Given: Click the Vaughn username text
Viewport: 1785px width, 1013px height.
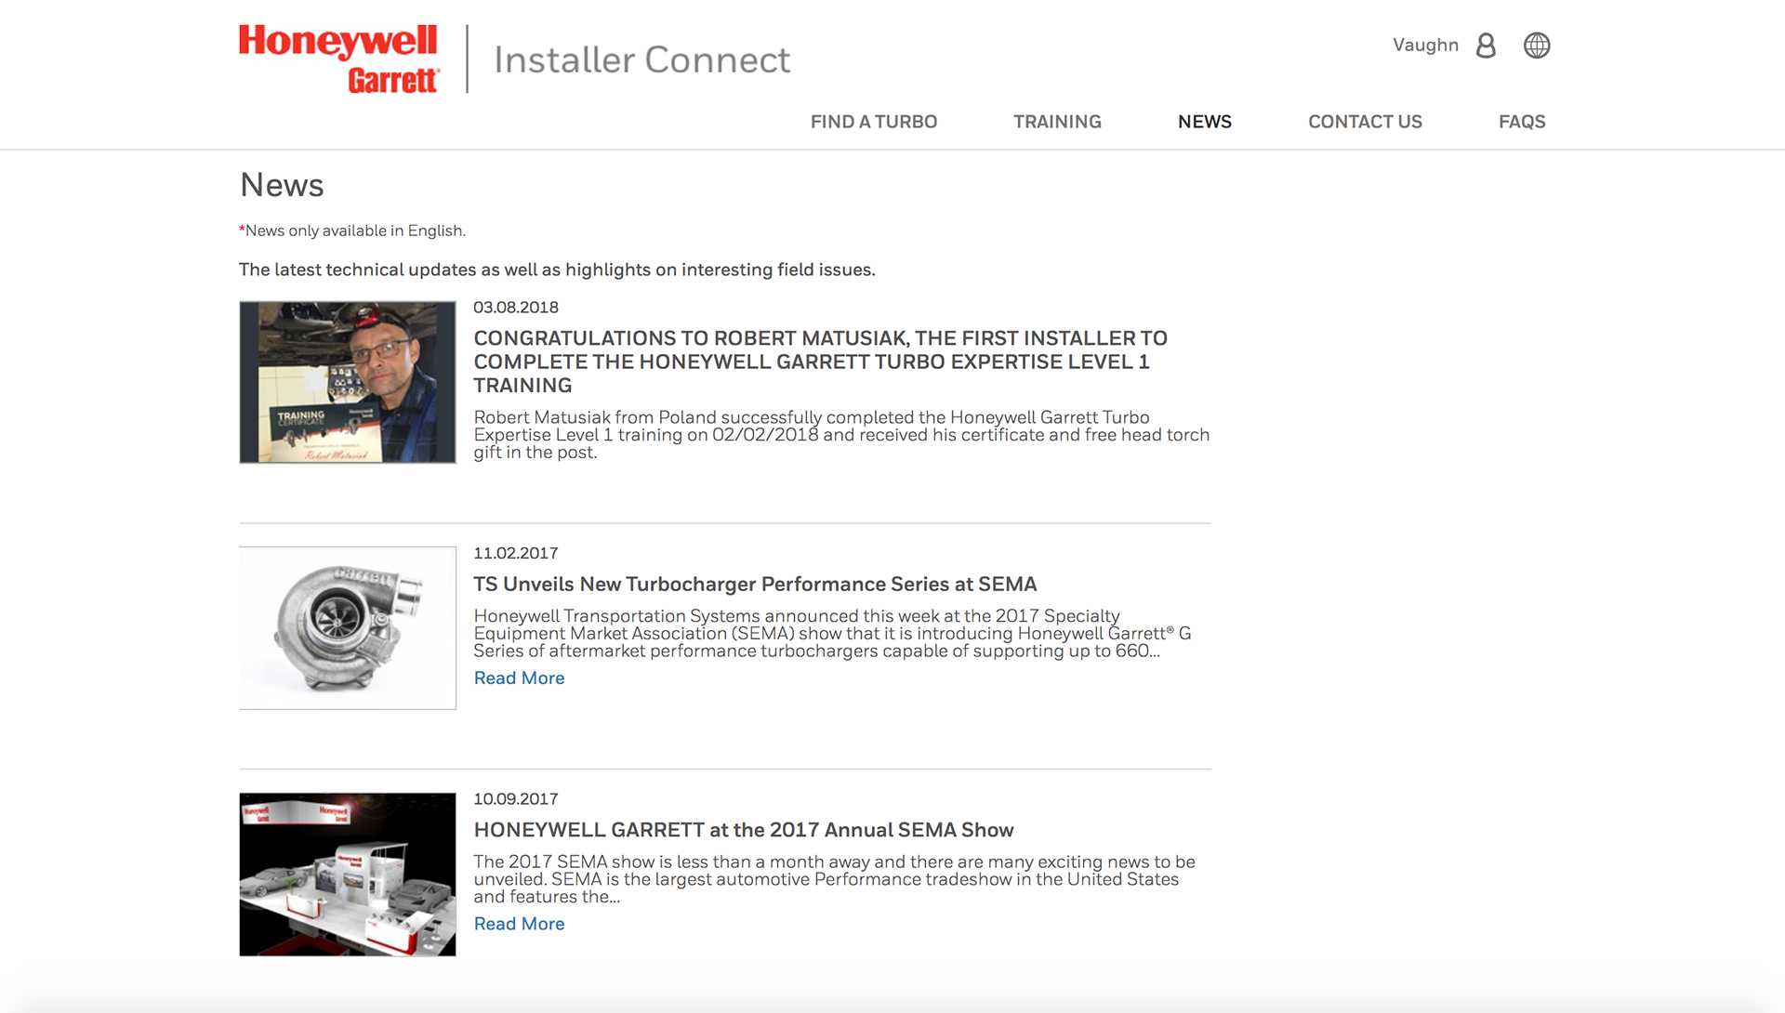Looking at the screenshot, I should 1425,45.
